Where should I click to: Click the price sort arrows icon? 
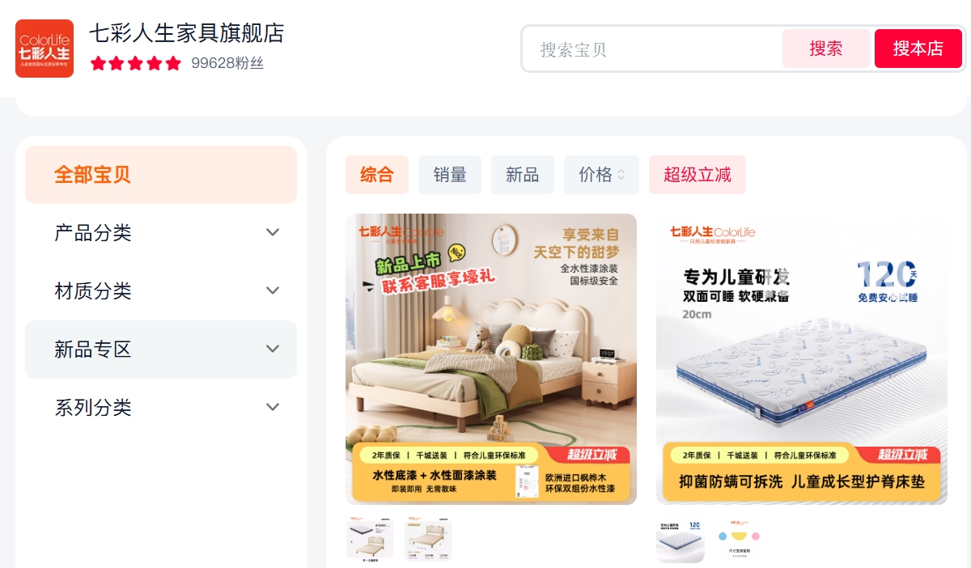621,175
